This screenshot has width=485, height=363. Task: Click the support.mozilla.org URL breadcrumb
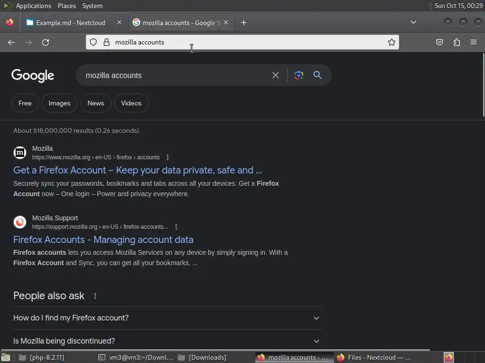pyautogui.click(x=100, y=227)
